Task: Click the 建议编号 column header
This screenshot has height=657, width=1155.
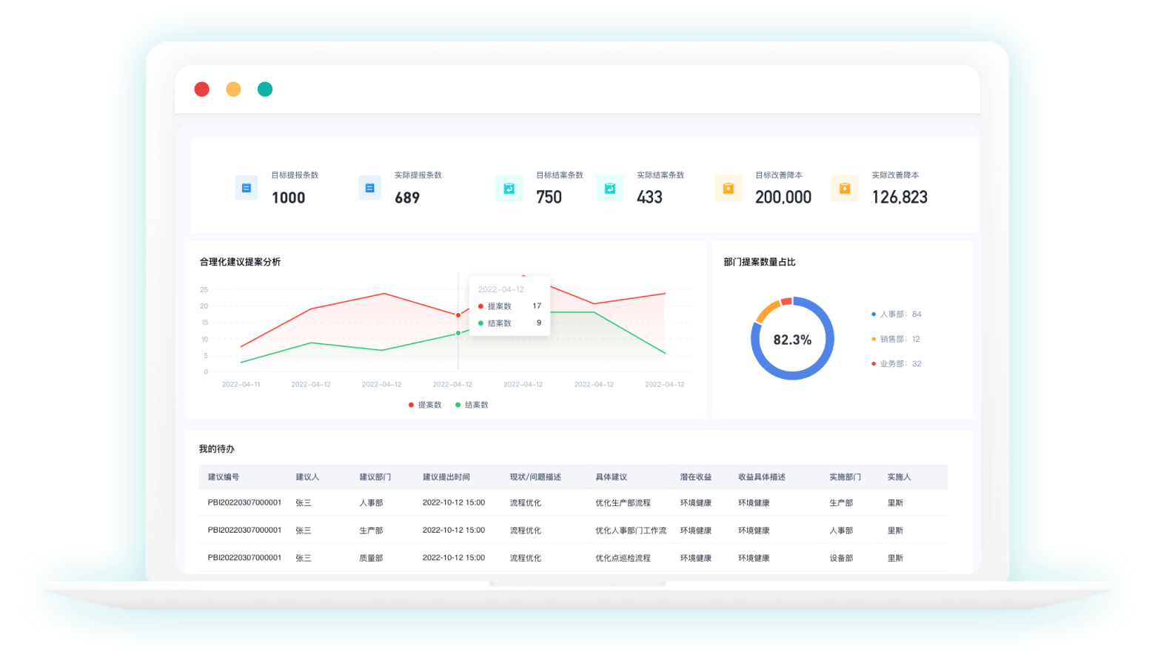Action: [223, 477]
